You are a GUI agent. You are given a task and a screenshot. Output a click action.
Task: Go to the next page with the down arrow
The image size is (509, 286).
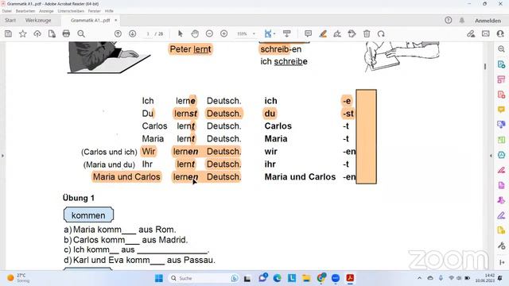coord(133,33)
